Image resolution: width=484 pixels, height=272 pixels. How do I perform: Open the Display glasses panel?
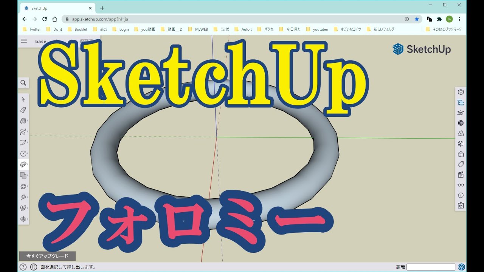tap(461, 185)
